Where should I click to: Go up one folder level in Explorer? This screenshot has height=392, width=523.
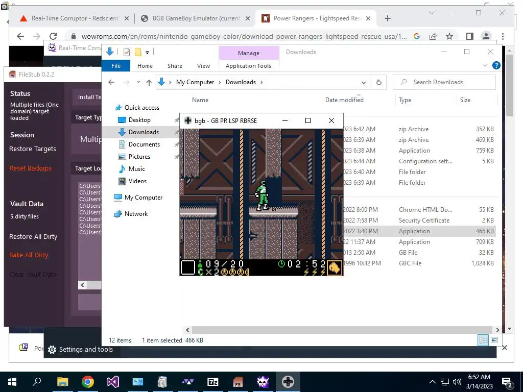point(149,82)
